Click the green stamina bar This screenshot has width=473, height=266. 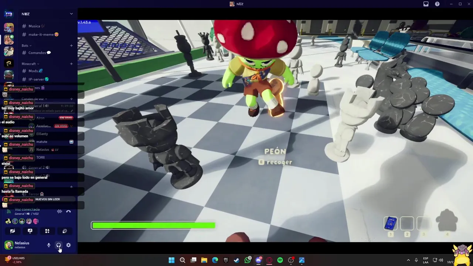coord(153,225)
